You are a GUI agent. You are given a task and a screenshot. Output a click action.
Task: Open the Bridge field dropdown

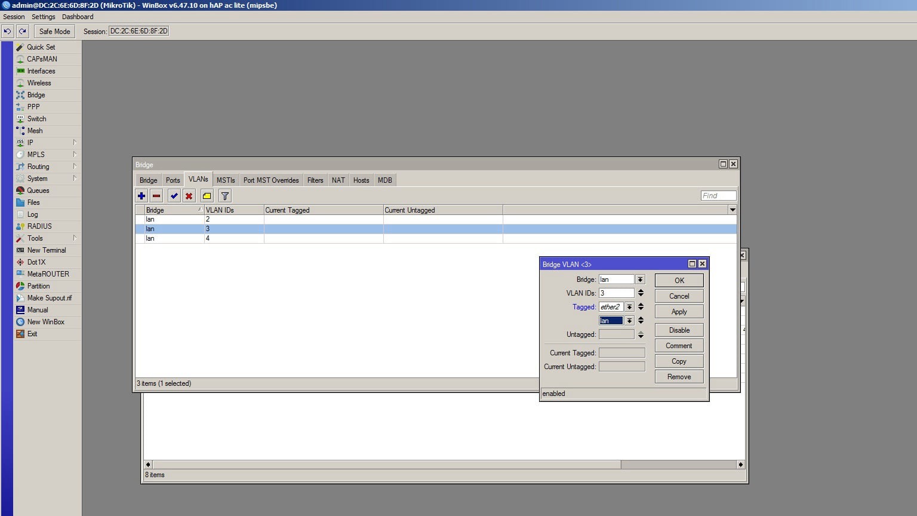[x=640, y=279]
